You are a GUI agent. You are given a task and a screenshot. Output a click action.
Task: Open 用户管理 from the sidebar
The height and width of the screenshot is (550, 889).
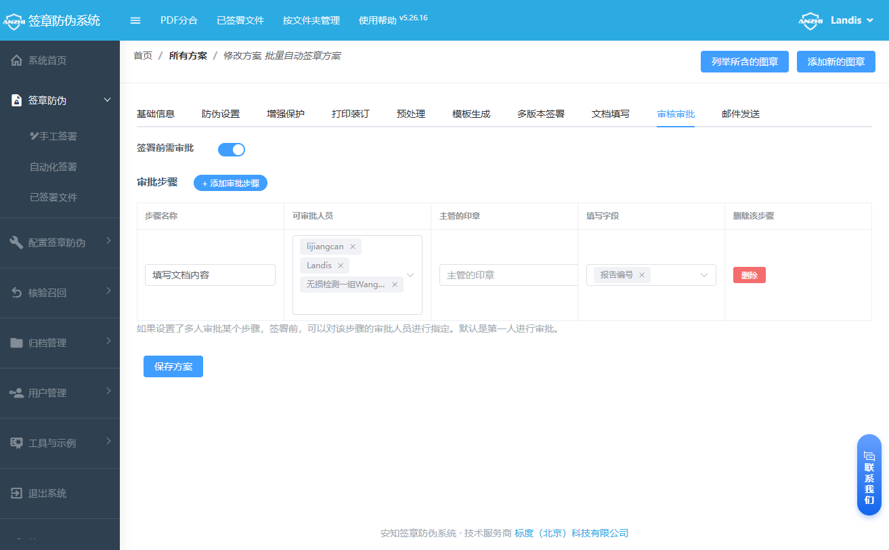pos(47,392)
